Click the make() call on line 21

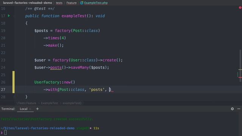(55, 45)
